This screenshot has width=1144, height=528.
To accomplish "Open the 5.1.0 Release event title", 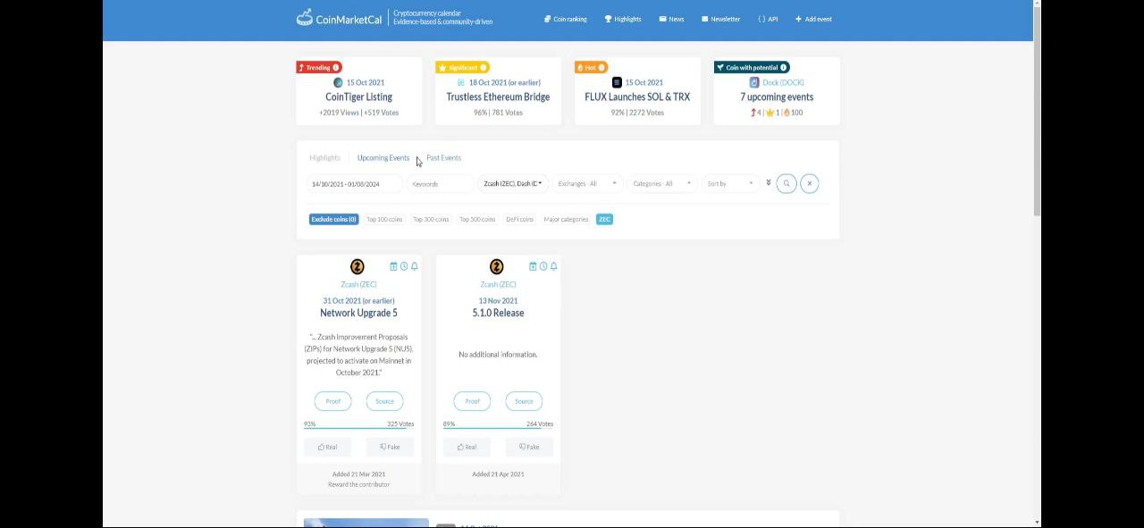I will pyautogui.click(x=498, y=313).
